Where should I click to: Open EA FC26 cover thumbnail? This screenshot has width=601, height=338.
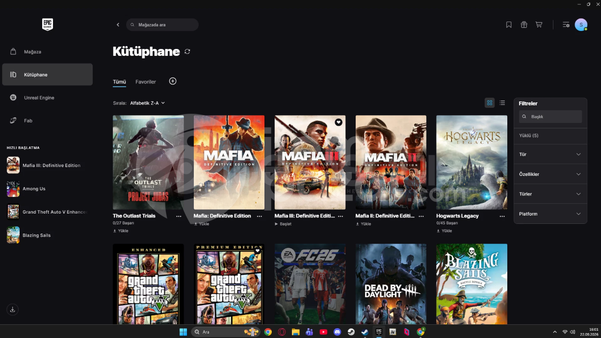310,284
